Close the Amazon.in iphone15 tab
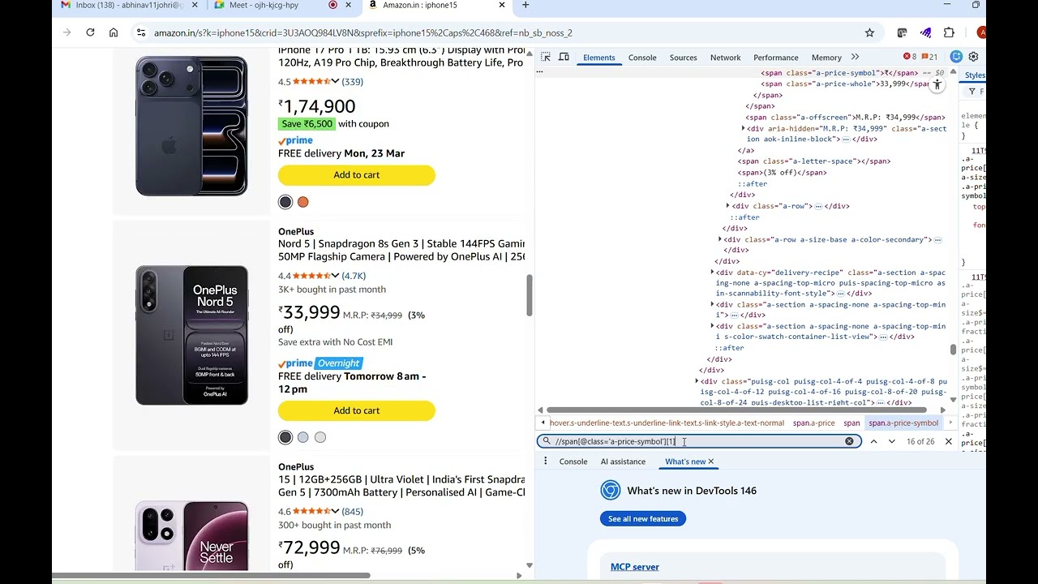1038x584 pixels. 502,5
